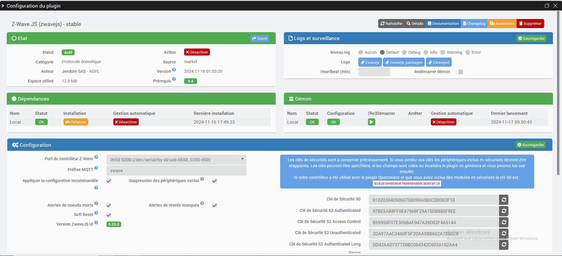Désactiver automatic management of dependencies

[126, 122]
